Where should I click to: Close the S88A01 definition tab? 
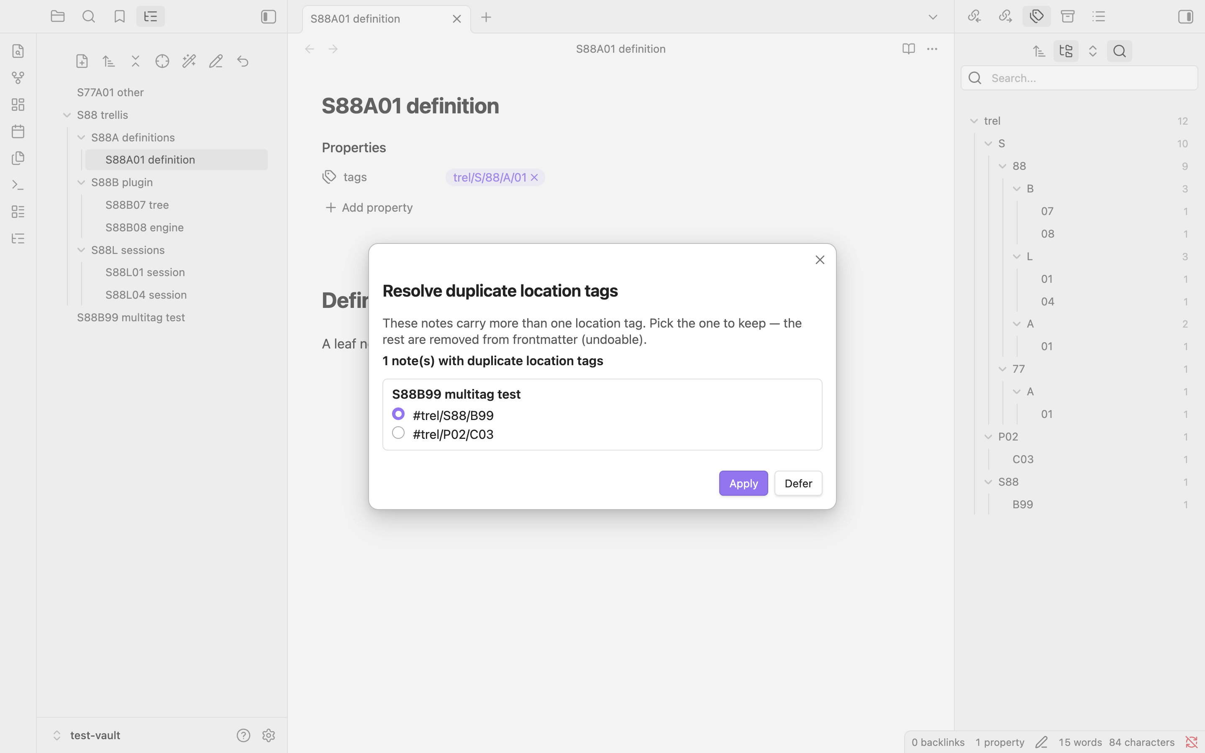point(456,19)
